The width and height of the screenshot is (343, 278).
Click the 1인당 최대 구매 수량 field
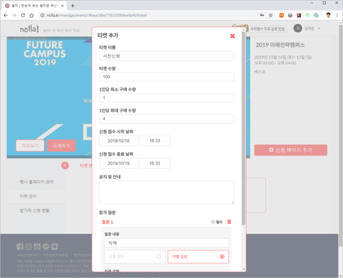coord(166,119)
